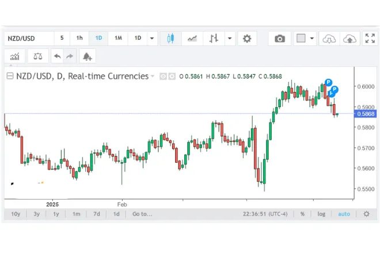Redo the last action
The height and width of the screenshot is (253, 380).
click(x=70, y=56)
